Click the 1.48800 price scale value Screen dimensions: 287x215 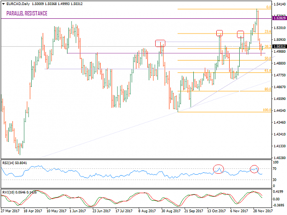point(280,63)
